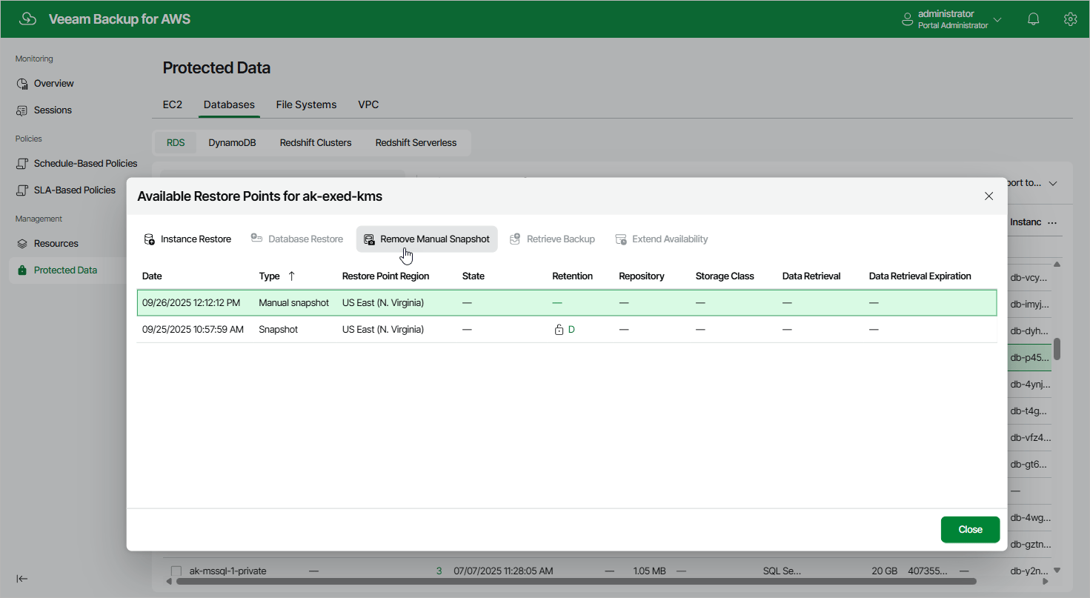Select the DynamoDB sub-tab
The image size is (1090, 598).
pyautogui.click(x=232, y=142)
